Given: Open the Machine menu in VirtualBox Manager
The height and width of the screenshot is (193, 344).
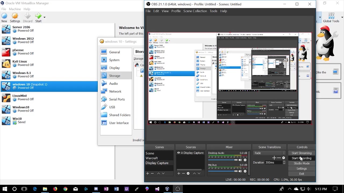Looking at the screenshot, I should pyautogui.click(x=15, y=9).
